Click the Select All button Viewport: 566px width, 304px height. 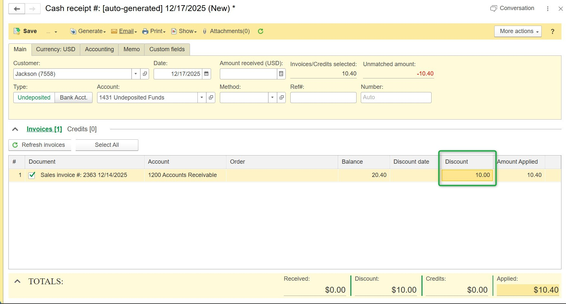107,145
